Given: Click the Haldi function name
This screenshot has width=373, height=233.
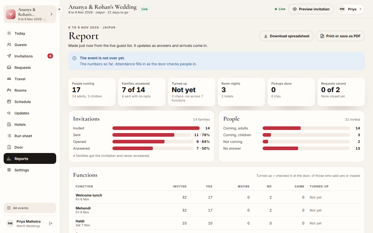Looking at the screenshot, I should click(80, 221).
